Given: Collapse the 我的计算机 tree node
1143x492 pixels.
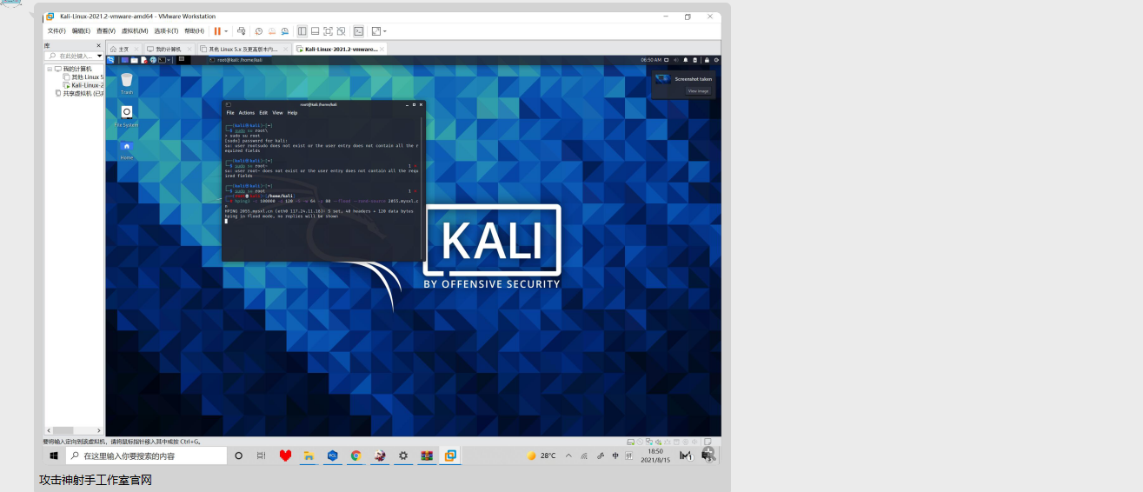Looking at the screenshot, I should 50,69.
